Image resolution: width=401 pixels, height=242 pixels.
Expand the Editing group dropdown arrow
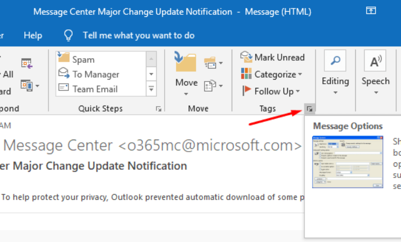tap(335, 93)
